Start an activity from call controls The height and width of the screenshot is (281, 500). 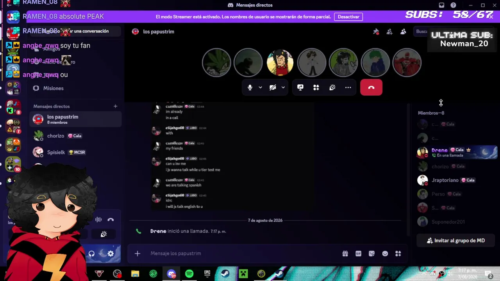point(316,87)
